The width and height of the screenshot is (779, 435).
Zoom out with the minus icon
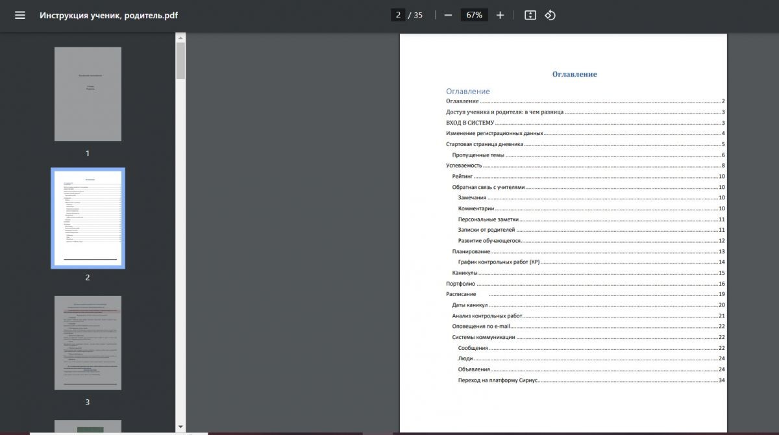pyautogui.click(x=448, y=15)
